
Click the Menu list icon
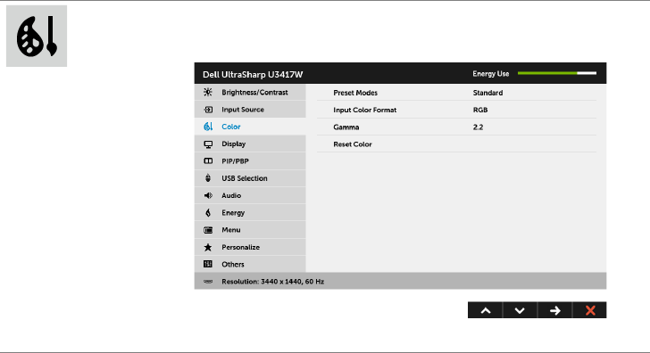pyautogui.click(x=208, y=230)
